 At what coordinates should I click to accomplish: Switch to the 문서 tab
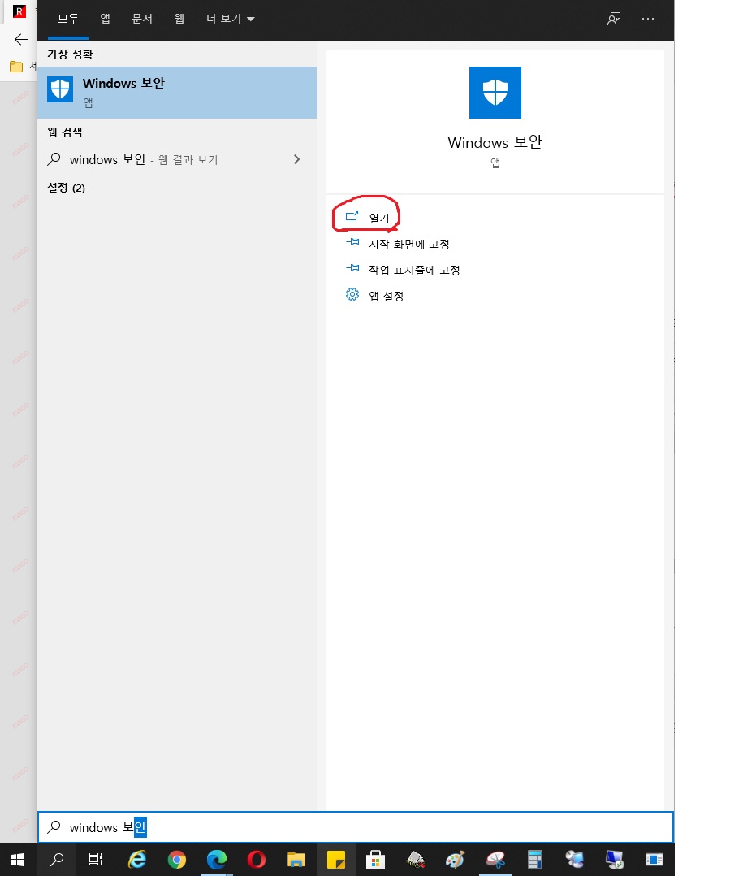pos(142,19)
